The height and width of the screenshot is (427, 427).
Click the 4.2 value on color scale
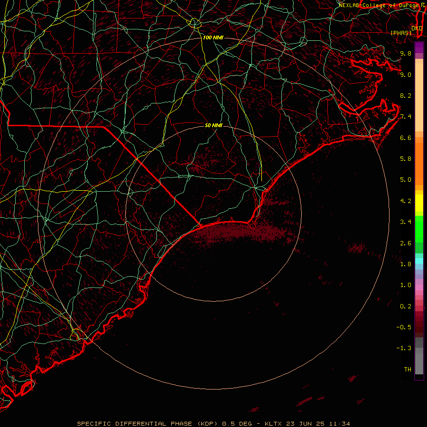pyautogui.click(x=406, y=201)
